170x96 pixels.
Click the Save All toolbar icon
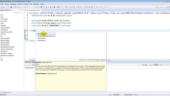pos(4,7)
